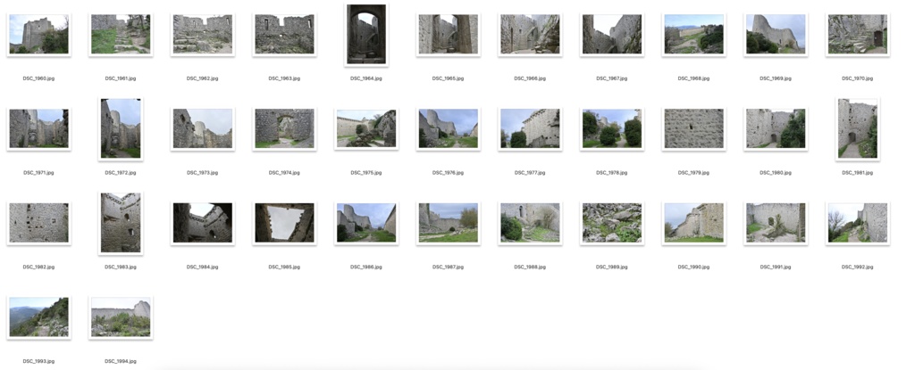This screenshot has width=915, height=370.
Task: Select the DSC_1985.jpg sky-view thumbnail
Action: tap(284, 223)
